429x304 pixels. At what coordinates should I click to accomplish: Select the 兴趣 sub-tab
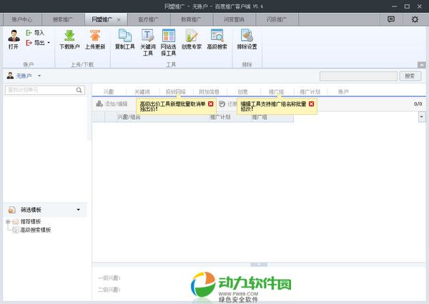pos(109,92)
